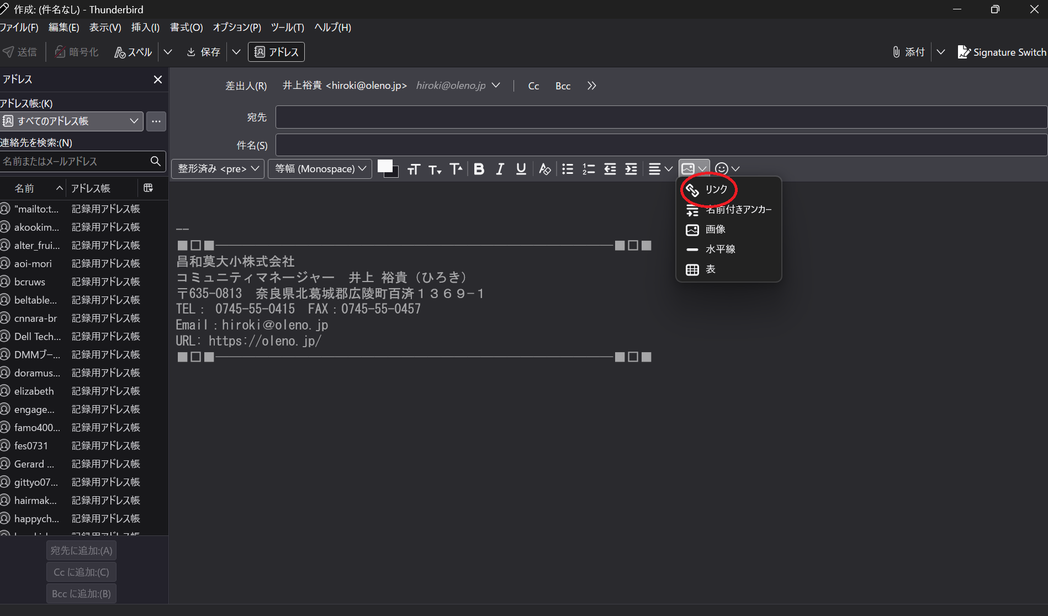Select 画像 from the insert menu
Viewport: 1048px width, 616px height.
tap(728, 230)
